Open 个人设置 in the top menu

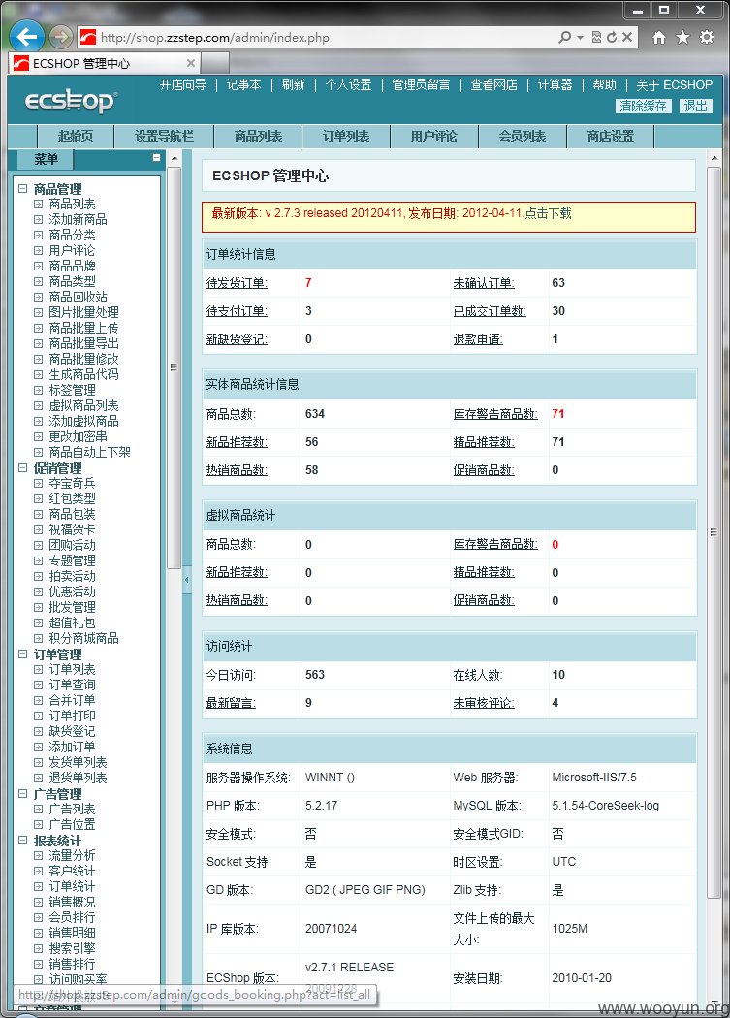[x=348, y=85]
